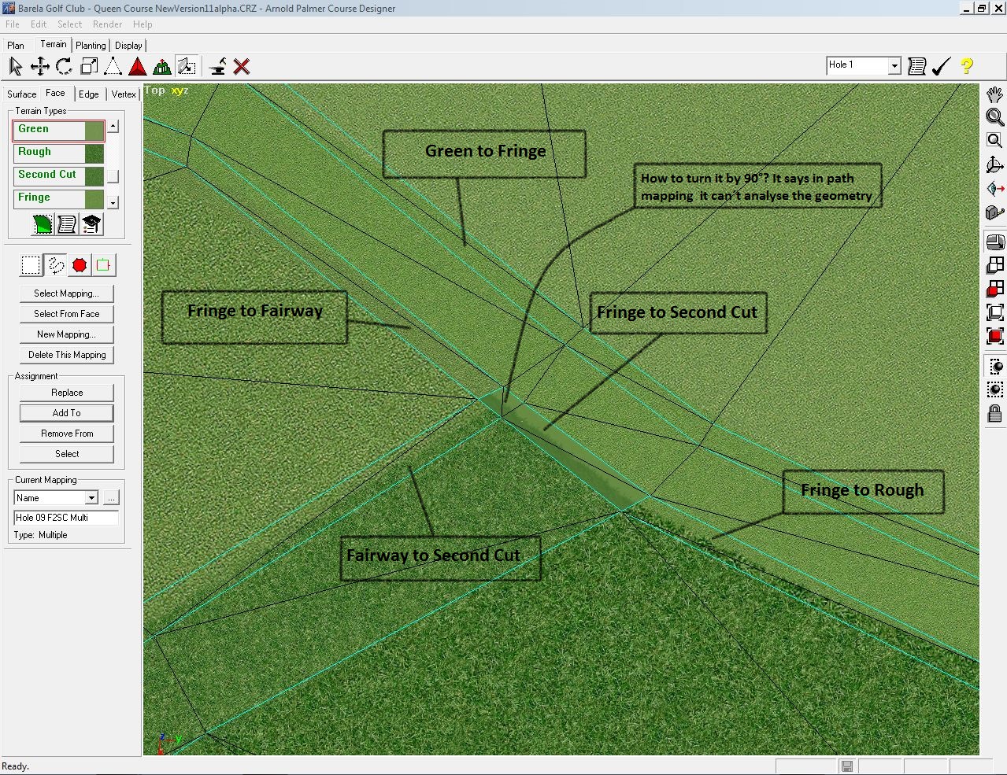This screenshot has height=775, width=1007.
Task: Select the hand pan tool
Action: [995, 95]
